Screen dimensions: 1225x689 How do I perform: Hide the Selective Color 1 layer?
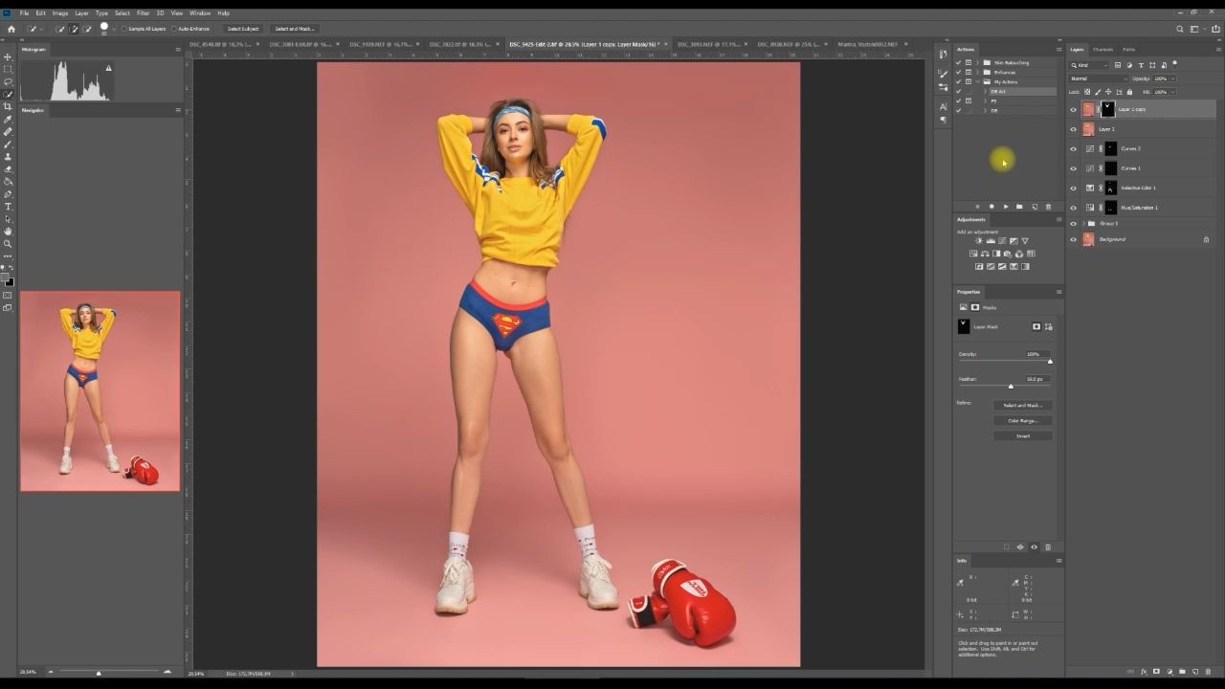pyautogui.click(x=1073, y=189)
